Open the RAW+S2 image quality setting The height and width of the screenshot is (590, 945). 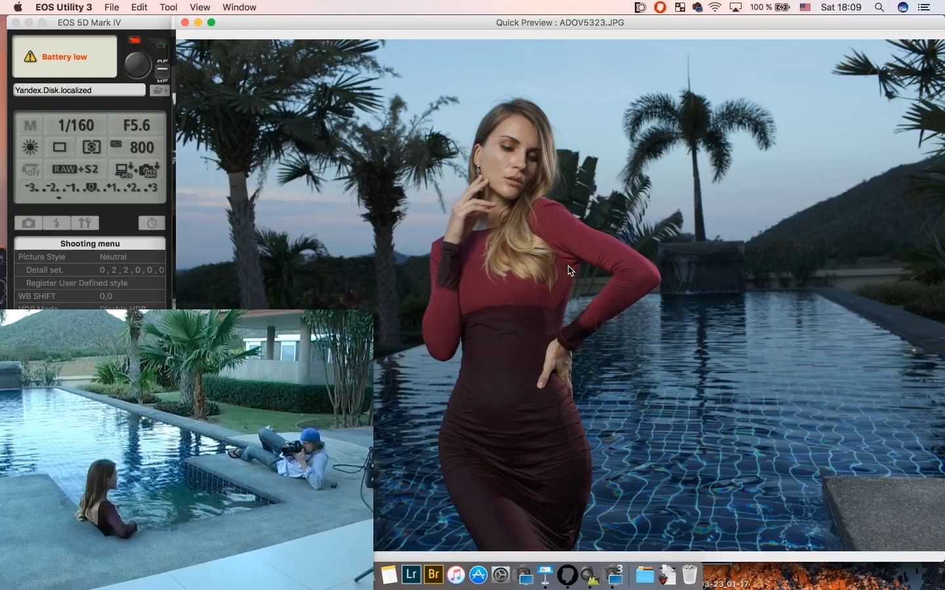(76, 169)
